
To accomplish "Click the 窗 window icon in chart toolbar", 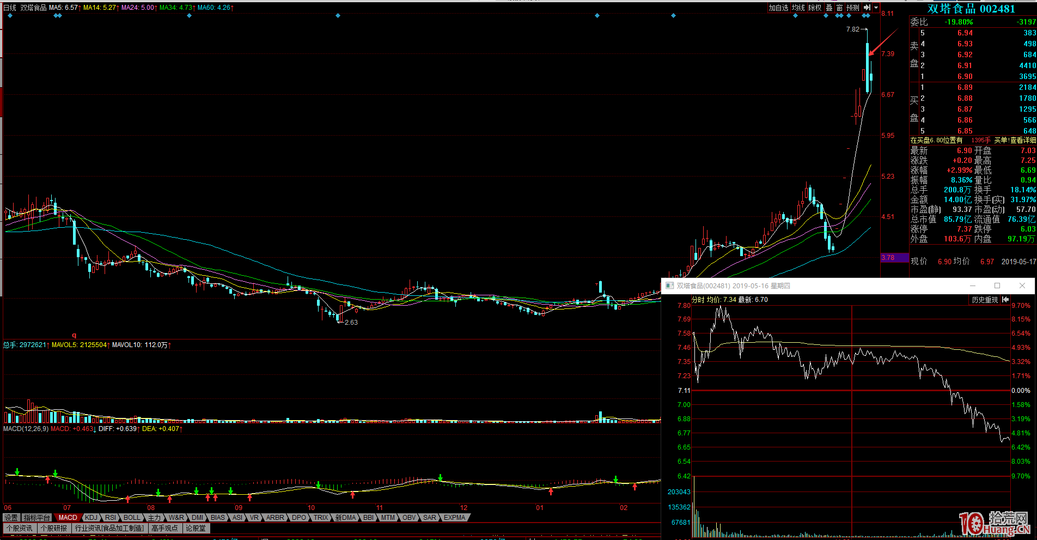I will (839, 8).
